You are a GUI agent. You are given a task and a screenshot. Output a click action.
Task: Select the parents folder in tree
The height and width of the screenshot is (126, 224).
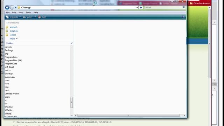pyautogui.click(x=8, y=47)
